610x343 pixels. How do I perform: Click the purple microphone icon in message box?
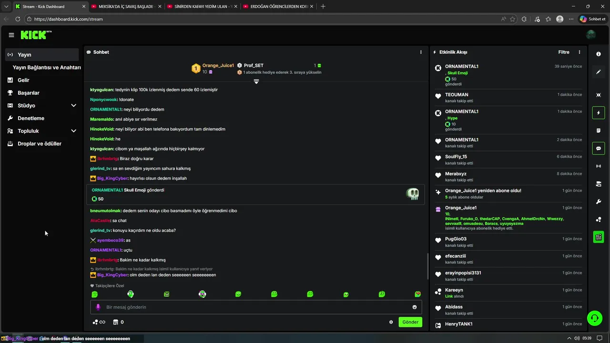[x=98, y=307]
